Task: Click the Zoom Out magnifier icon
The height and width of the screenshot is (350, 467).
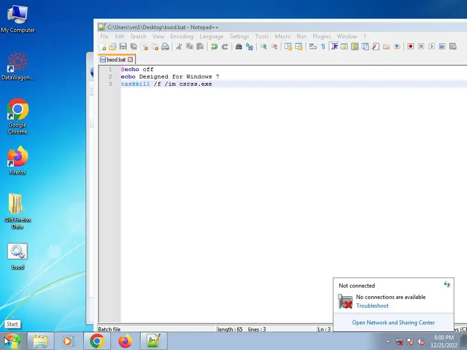Action: coord(274,46)
